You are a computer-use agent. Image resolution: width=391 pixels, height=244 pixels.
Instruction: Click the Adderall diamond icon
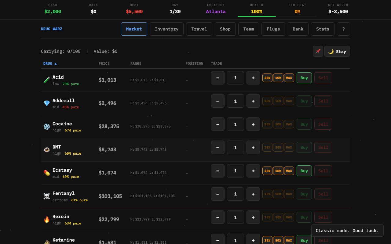coord(46,103)
